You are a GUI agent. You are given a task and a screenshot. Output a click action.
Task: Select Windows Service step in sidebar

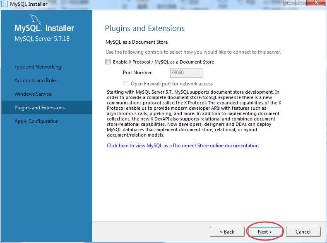[33, 94]
